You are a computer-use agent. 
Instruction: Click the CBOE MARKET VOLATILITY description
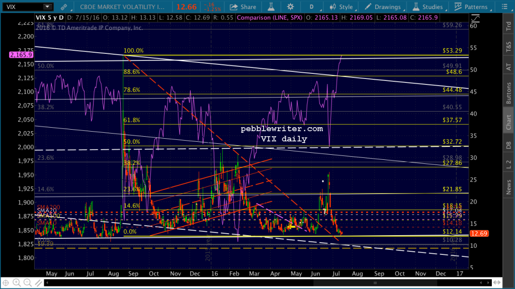pos(122,7)
